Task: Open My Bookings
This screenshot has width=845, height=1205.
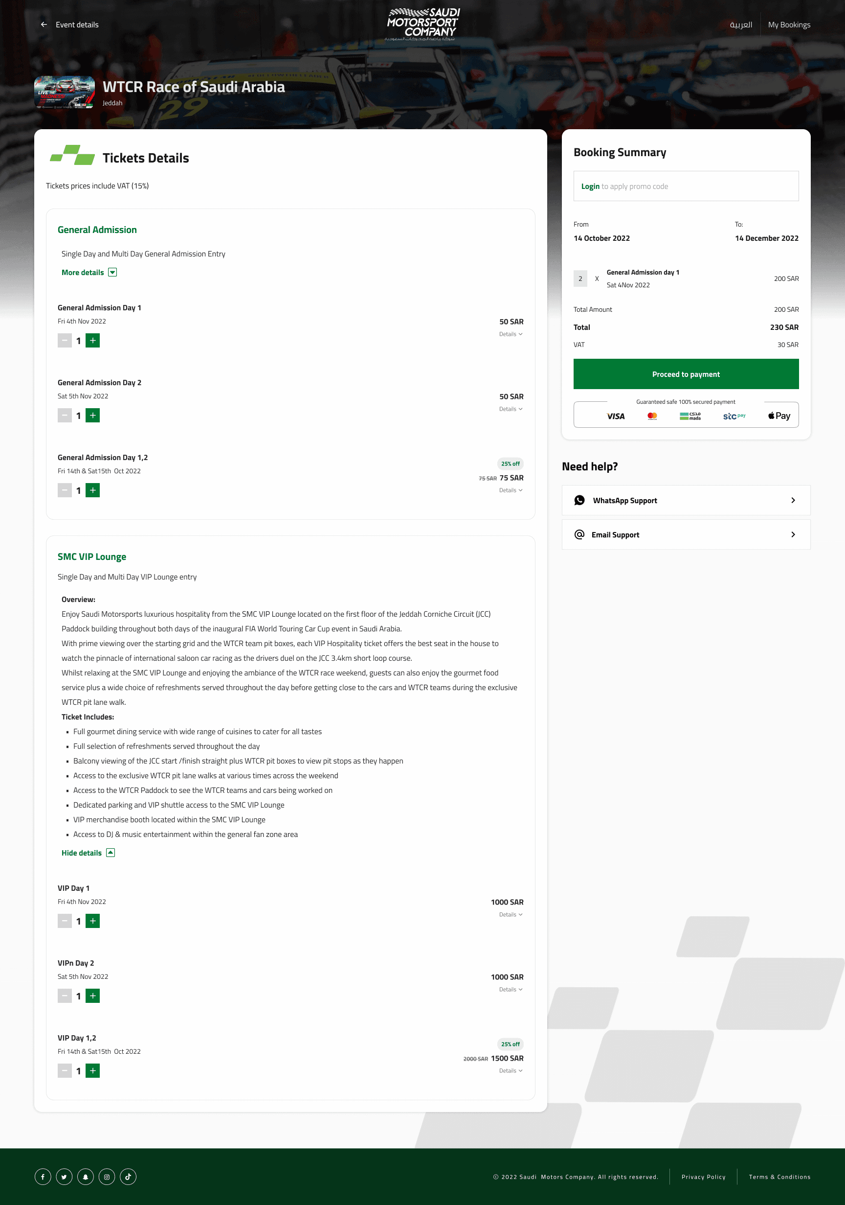Action: tap(789, 24)
